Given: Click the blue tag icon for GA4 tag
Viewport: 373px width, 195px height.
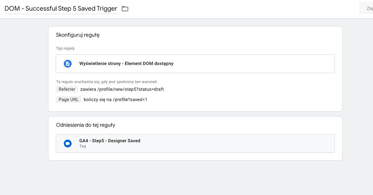Looking at the screenshot, I should pyautogui.click(x=68, y=144).
